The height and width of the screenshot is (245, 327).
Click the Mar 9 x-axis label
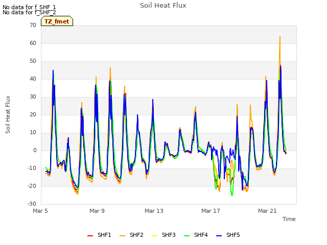[x=97, y=211]
